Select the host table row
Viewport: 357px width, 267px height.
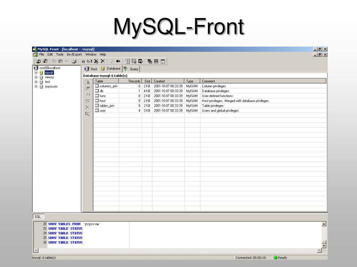pos(210,101)
